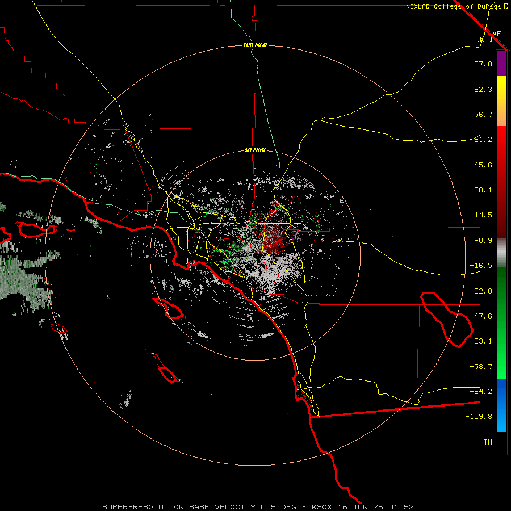Image resolution: width=511 pixels, height=511 pixels.
Task: Click the -16.5 value on velocity scale
Action: (x=481, y=266)
